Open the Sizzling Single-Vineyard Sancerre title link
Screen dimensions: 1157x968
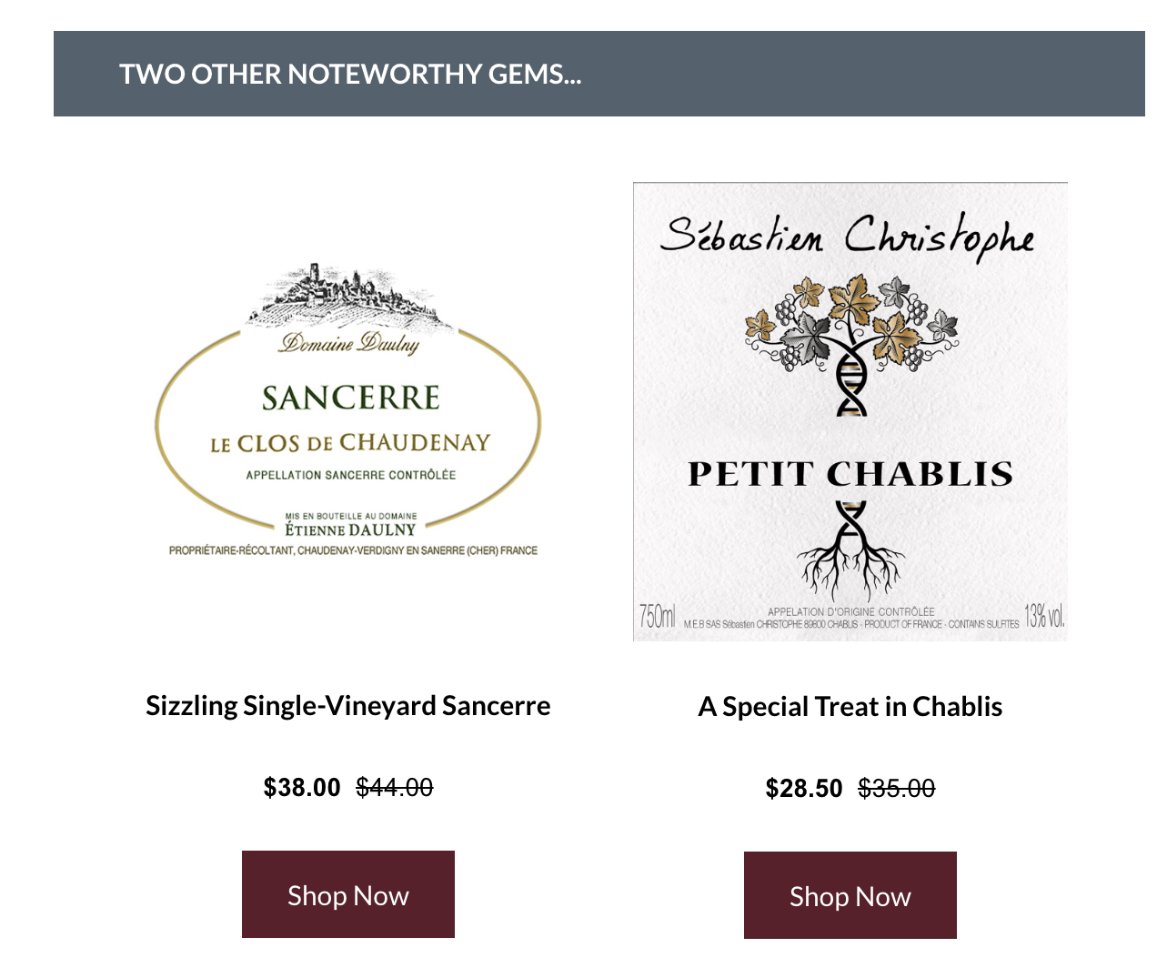point(348,706)
